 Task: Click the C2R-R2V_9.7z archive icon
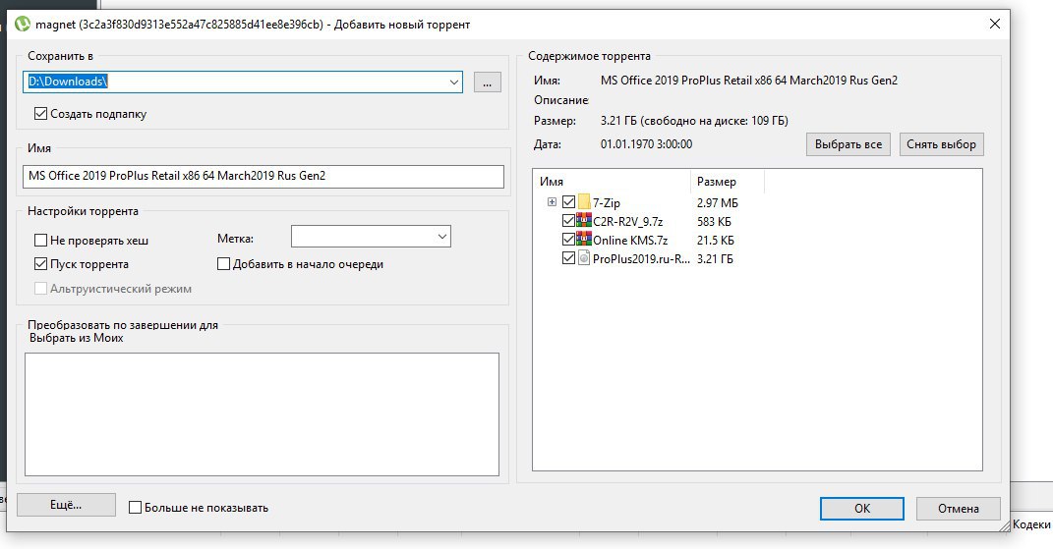584,221
